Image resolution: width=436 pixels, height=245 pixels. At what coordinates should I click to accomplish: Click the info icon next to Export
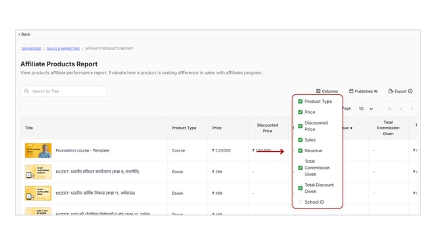(410, 91)
